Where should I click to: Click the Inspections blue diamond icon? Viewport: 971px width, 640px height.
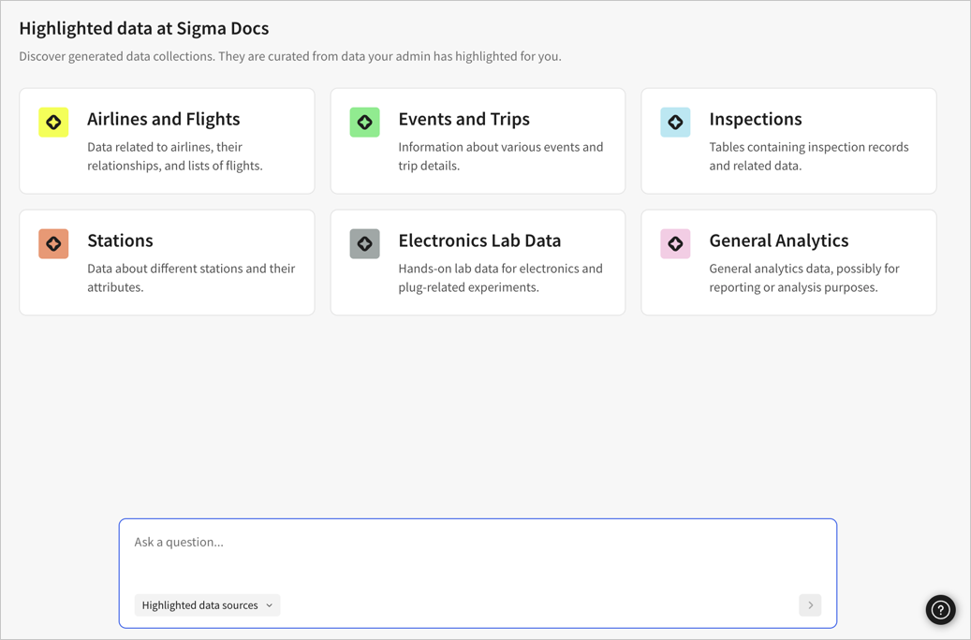click(x=675, y=122)
